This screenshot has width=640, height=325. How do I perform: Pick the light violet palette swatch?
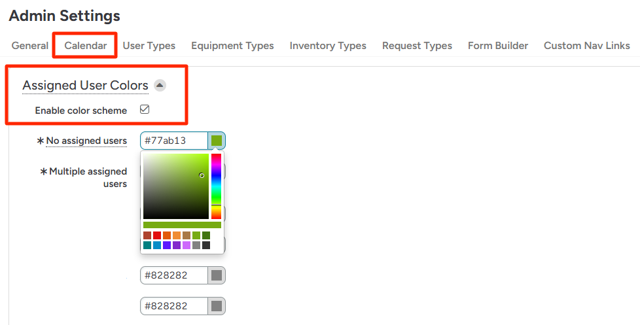pos(187,245)
